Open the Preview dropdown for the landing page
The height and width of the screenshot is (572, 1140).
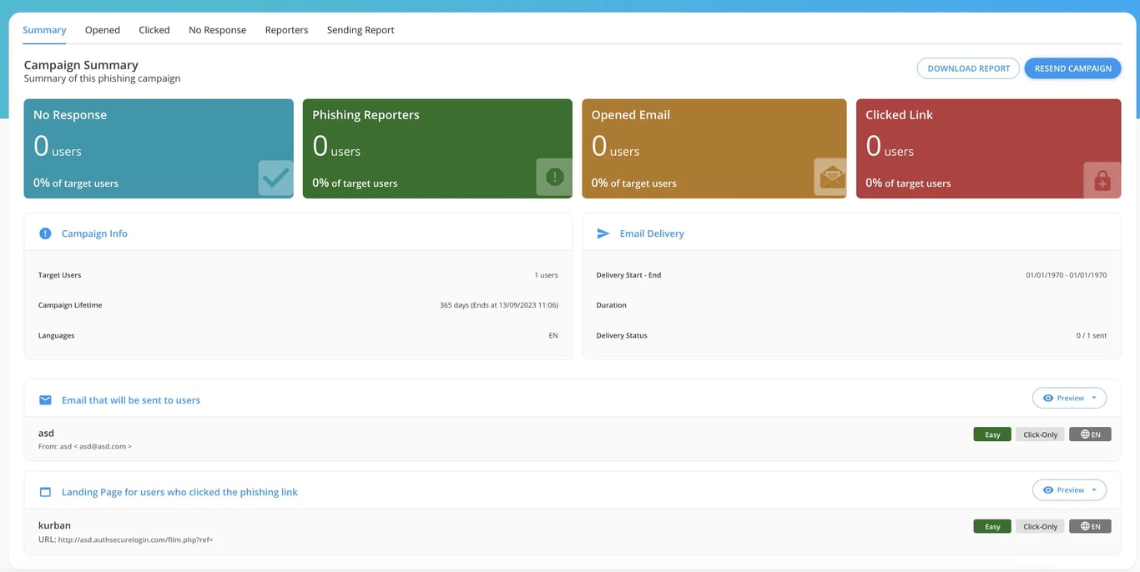[1095, 489]
